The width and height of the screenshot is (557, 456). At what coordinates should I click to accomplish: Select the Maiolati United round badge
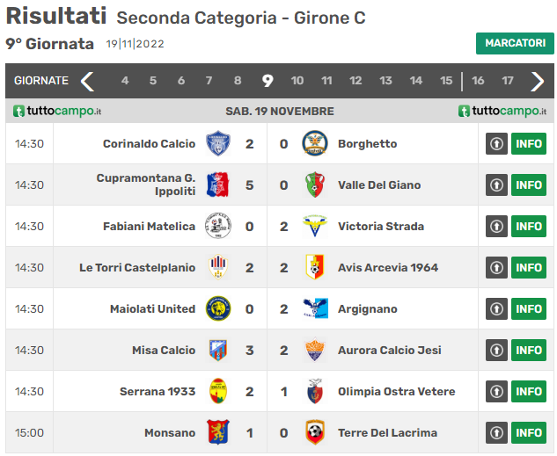218,308
